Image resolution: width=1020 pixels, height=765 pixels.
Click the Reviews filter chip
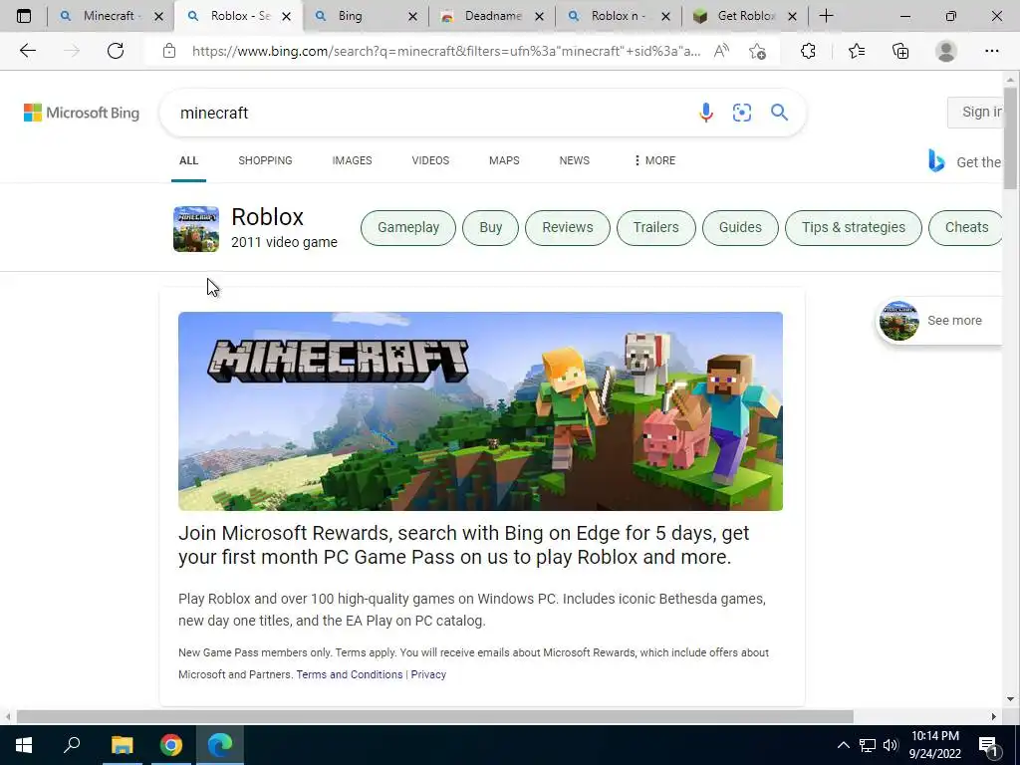(567, 228)
